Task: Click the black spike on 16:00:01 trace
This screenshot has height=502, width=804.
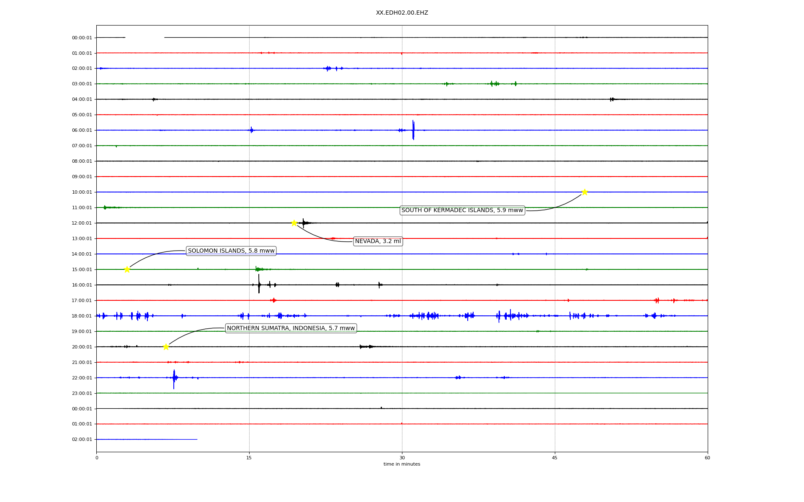Action: point(259,284)
